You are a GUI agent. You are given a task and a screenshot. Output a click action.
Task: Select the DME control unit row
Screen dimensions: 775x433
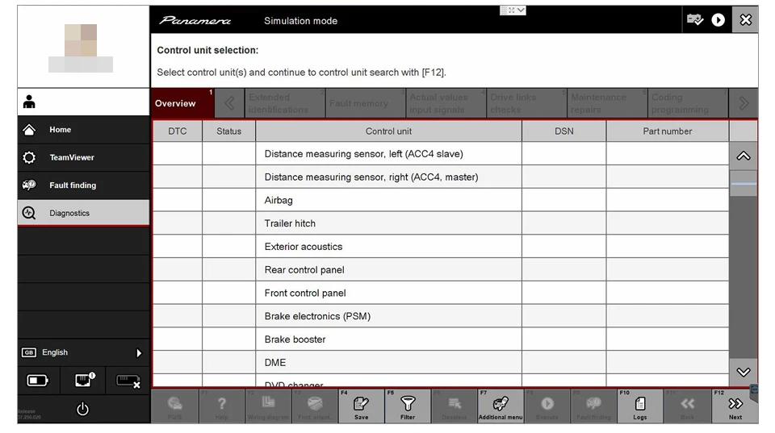[441, 362]
